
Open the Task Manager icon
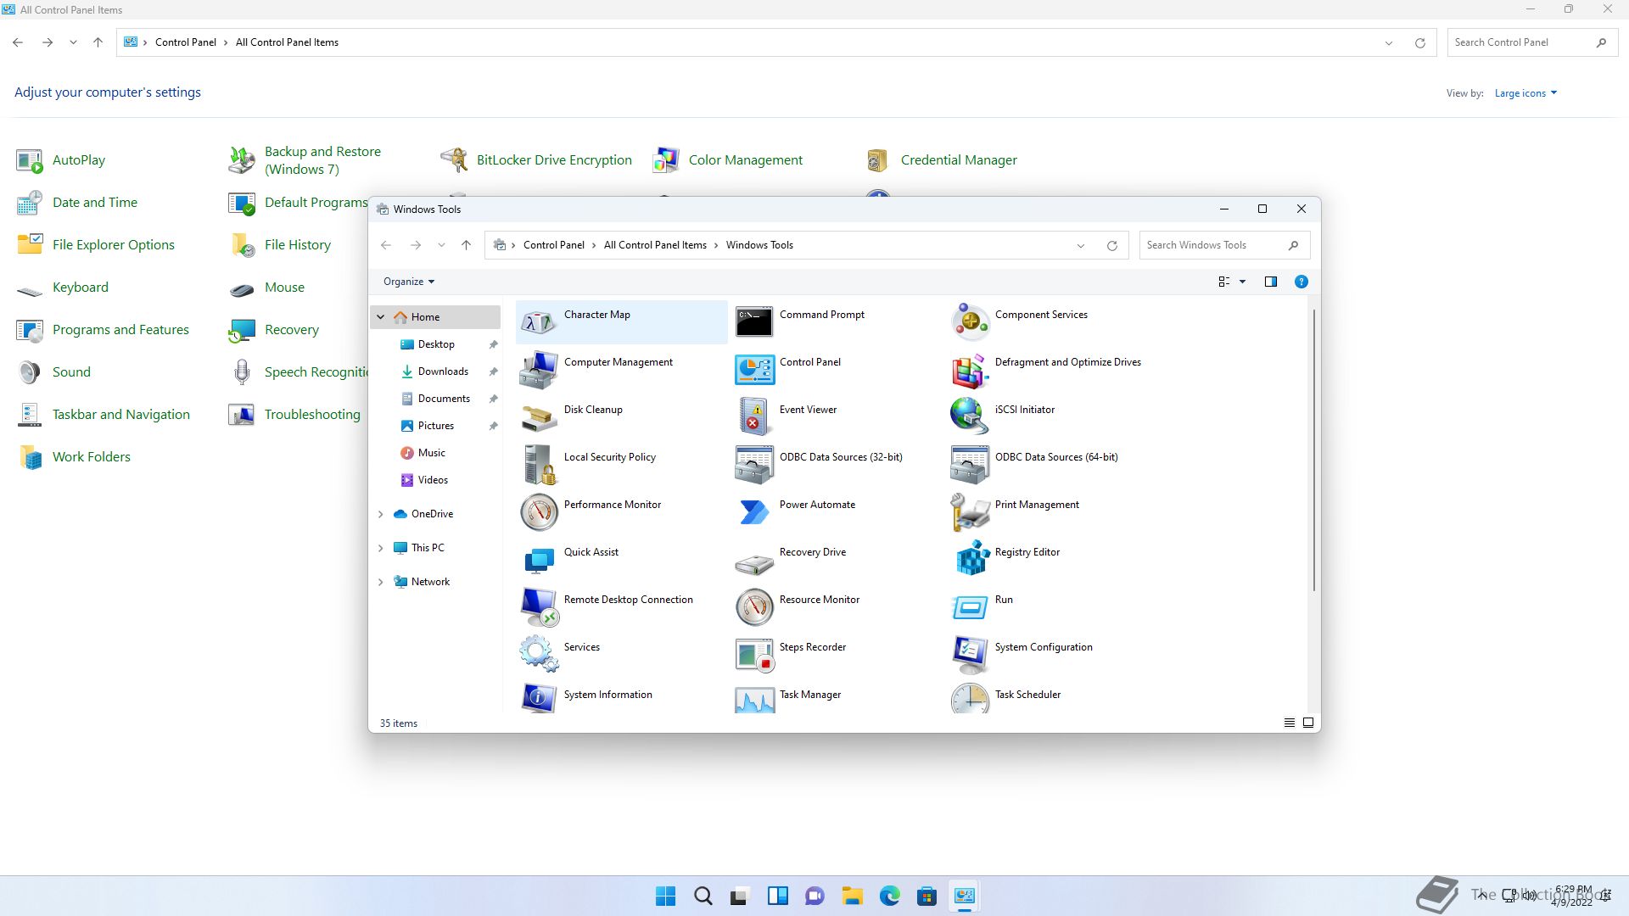click(x=754, y=698)
